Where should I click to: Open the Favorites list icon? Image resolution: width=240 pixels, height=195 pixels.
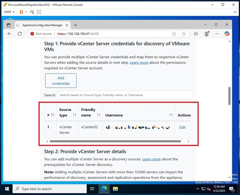[196, 34]
